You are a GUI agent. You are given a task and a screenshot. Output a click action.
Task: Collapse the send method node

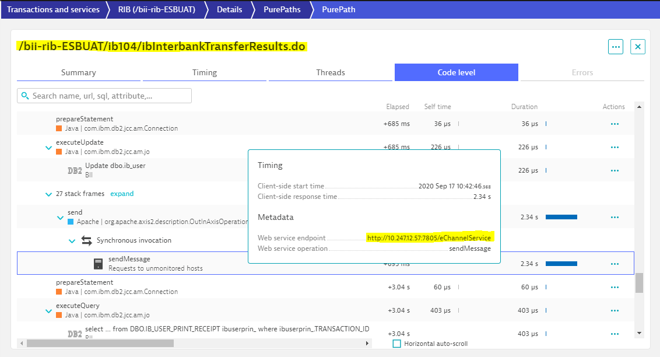click(60, 218)
